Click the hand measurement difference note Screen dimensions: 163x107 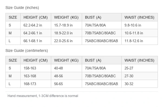43,96
